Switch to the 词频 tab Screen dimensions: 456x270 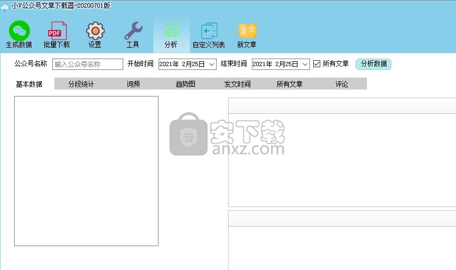point(133,84)
